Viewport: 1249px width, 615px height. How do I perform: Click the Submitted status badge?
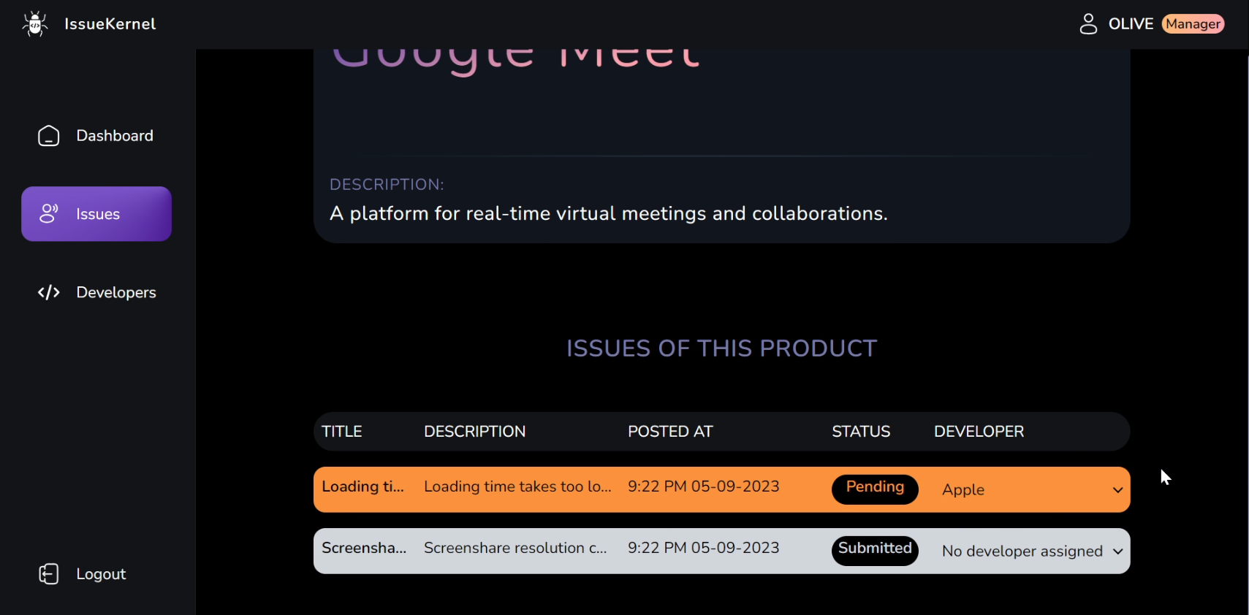click(875, 550)
